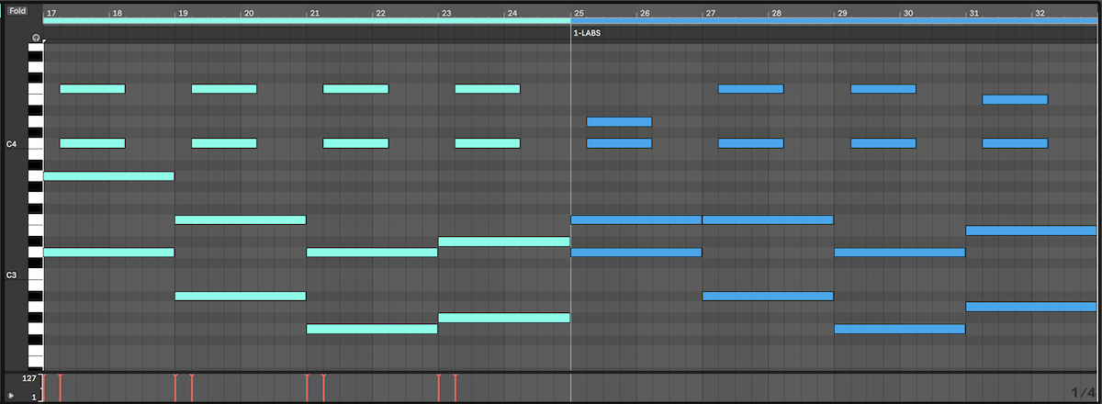
Task: Click the 1/4 grid size label
Action: [x=1082, y=393]
